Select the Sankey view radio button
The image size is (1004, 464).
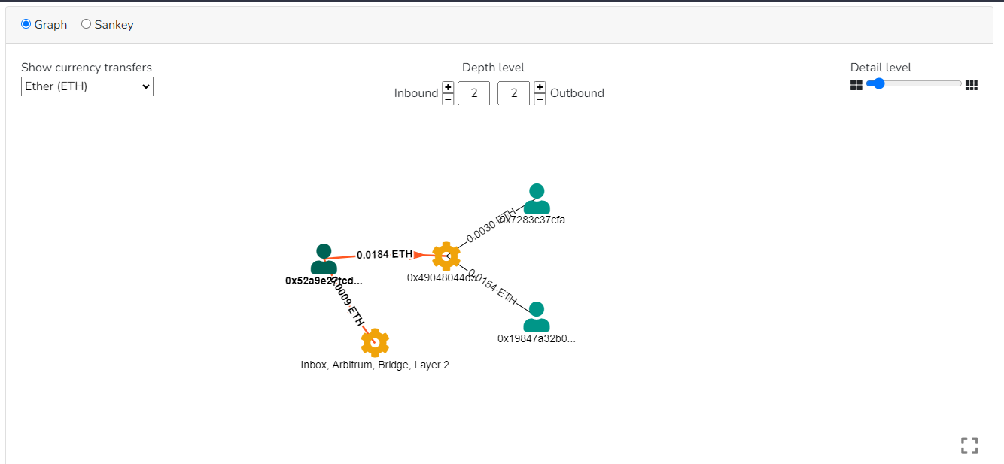coord(86,24)
